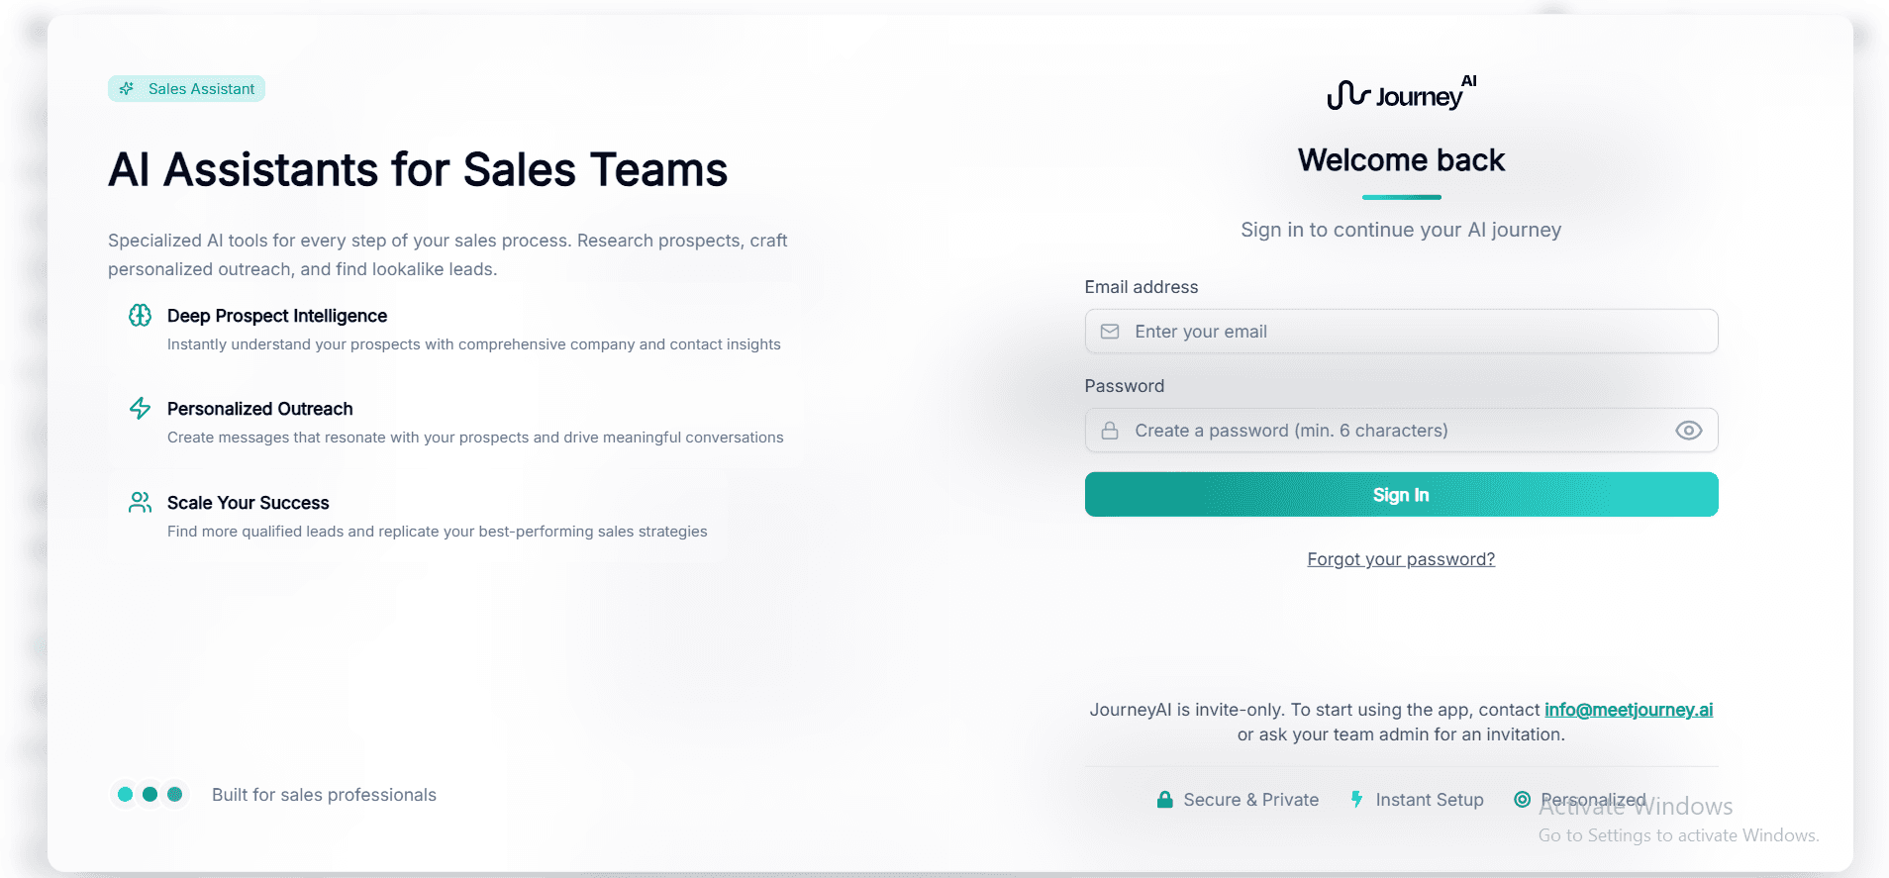Click the brain icon beside Deep Prospect Intelligence
Viewport: 1889px width, 878px height.
(x=141, y=315)
